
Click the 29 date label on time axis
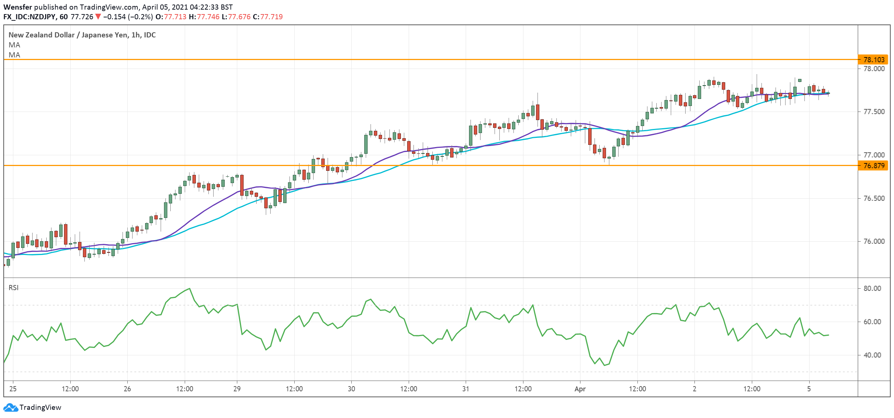coord(237,389)
